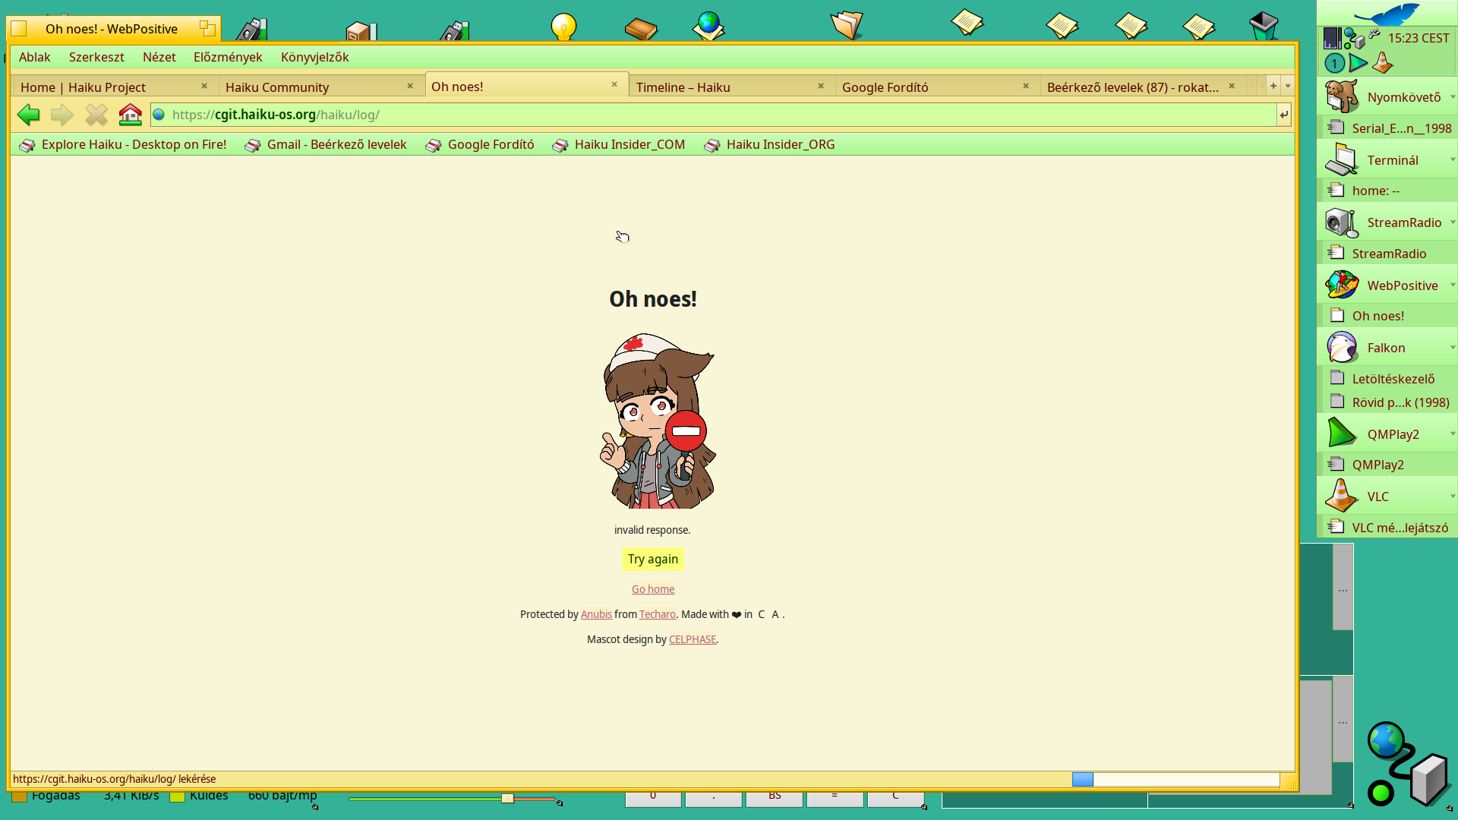Click the network status tray icon
This screenshot has width=1458, height=820.
pyautogui.click(x=1353, y=38)
